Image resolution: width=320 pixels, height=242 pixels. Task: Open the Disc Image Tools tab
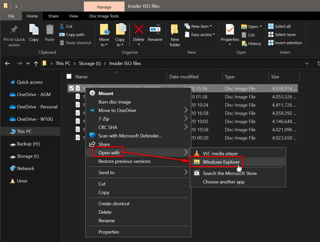[104, 16]
